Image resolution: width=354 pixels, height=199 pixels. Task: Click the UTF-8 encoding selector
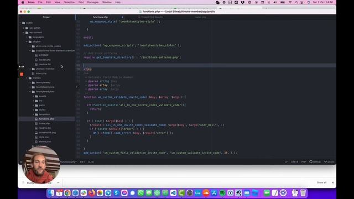click(294, 162)
